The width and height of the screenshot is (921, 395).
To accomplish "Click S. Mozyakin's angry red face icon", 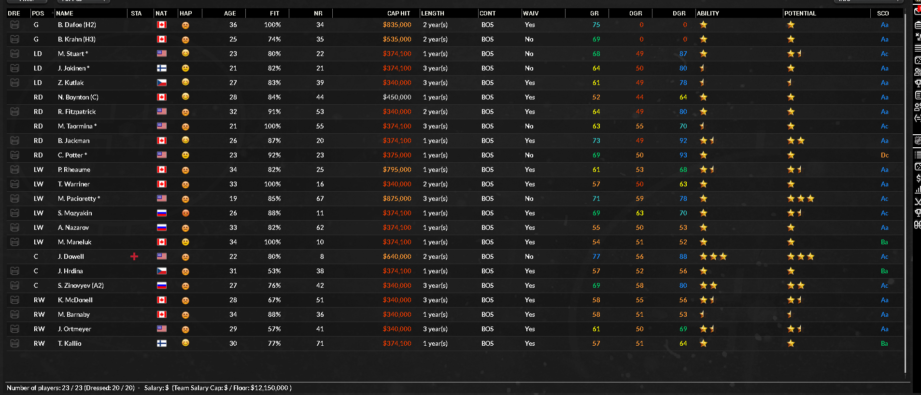I will point(185,213).
